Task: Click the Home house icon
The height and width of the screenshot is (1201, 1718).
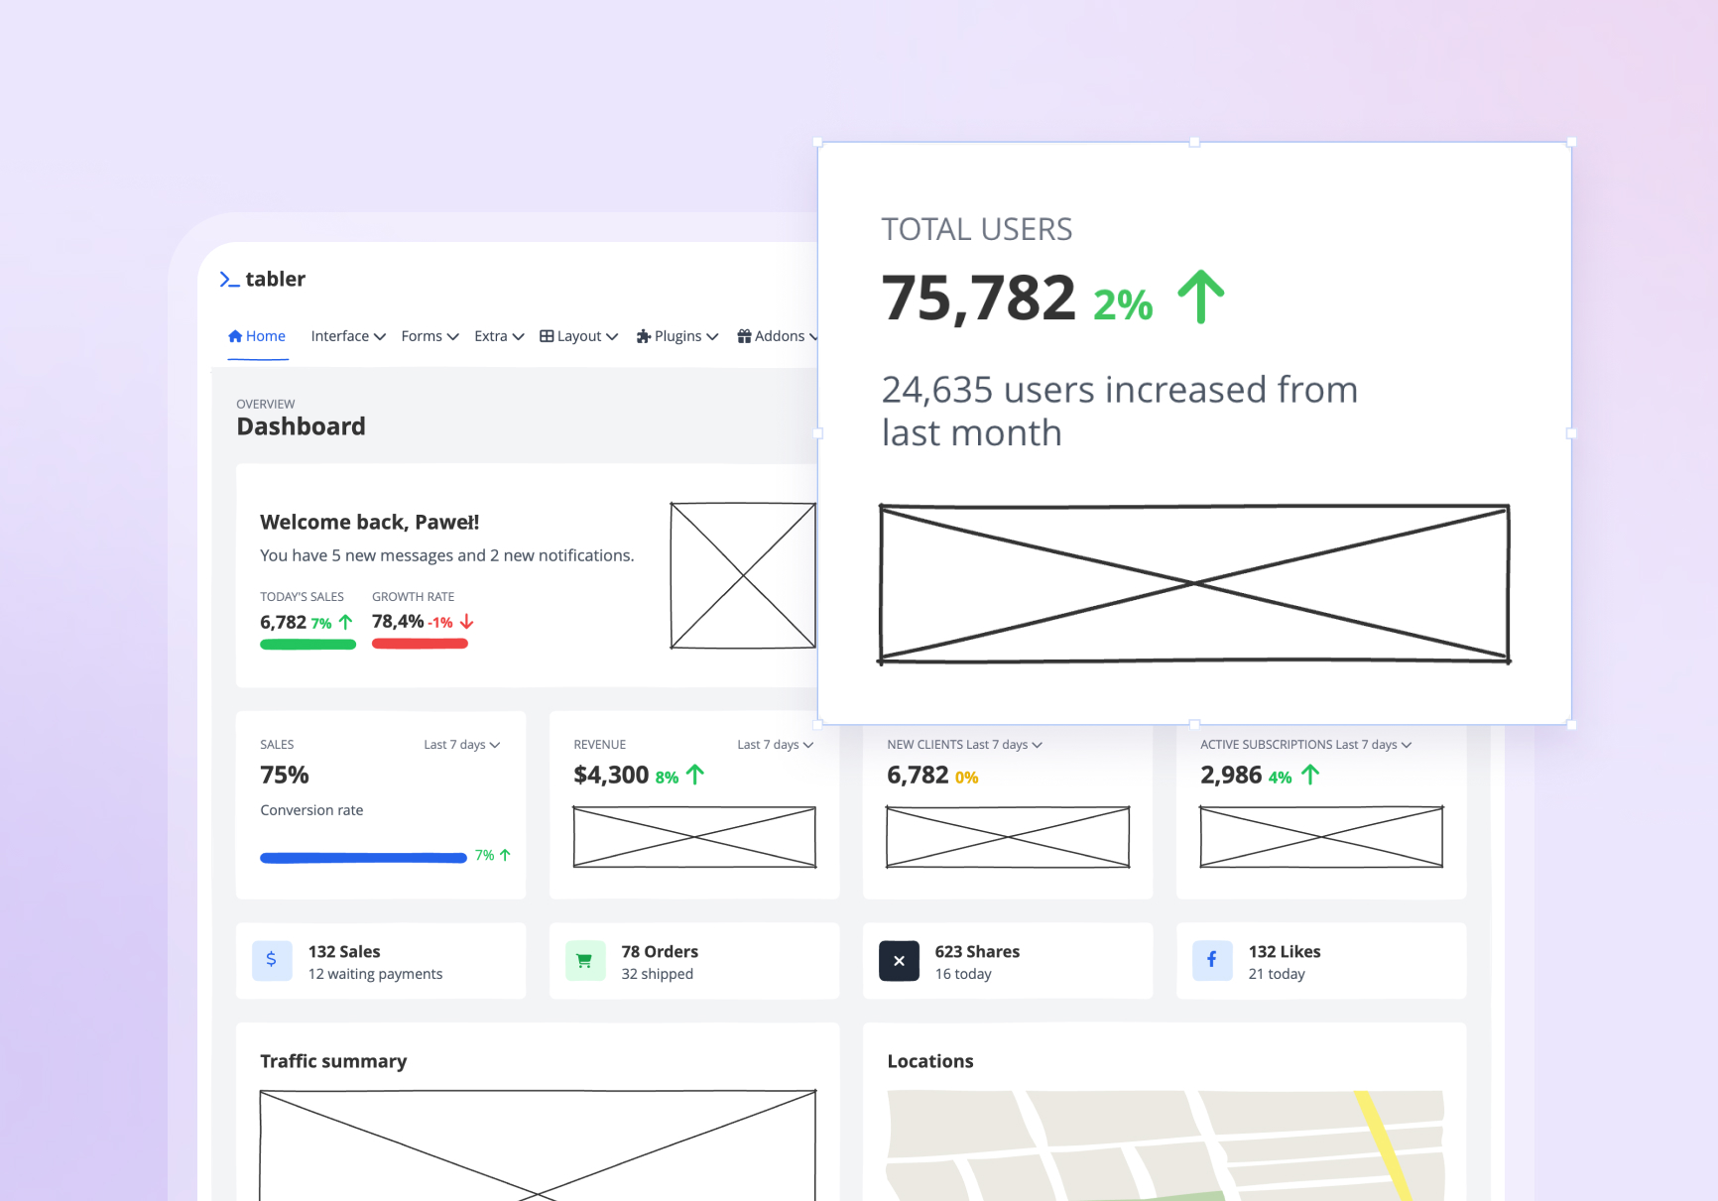Action: pos(235,336)
